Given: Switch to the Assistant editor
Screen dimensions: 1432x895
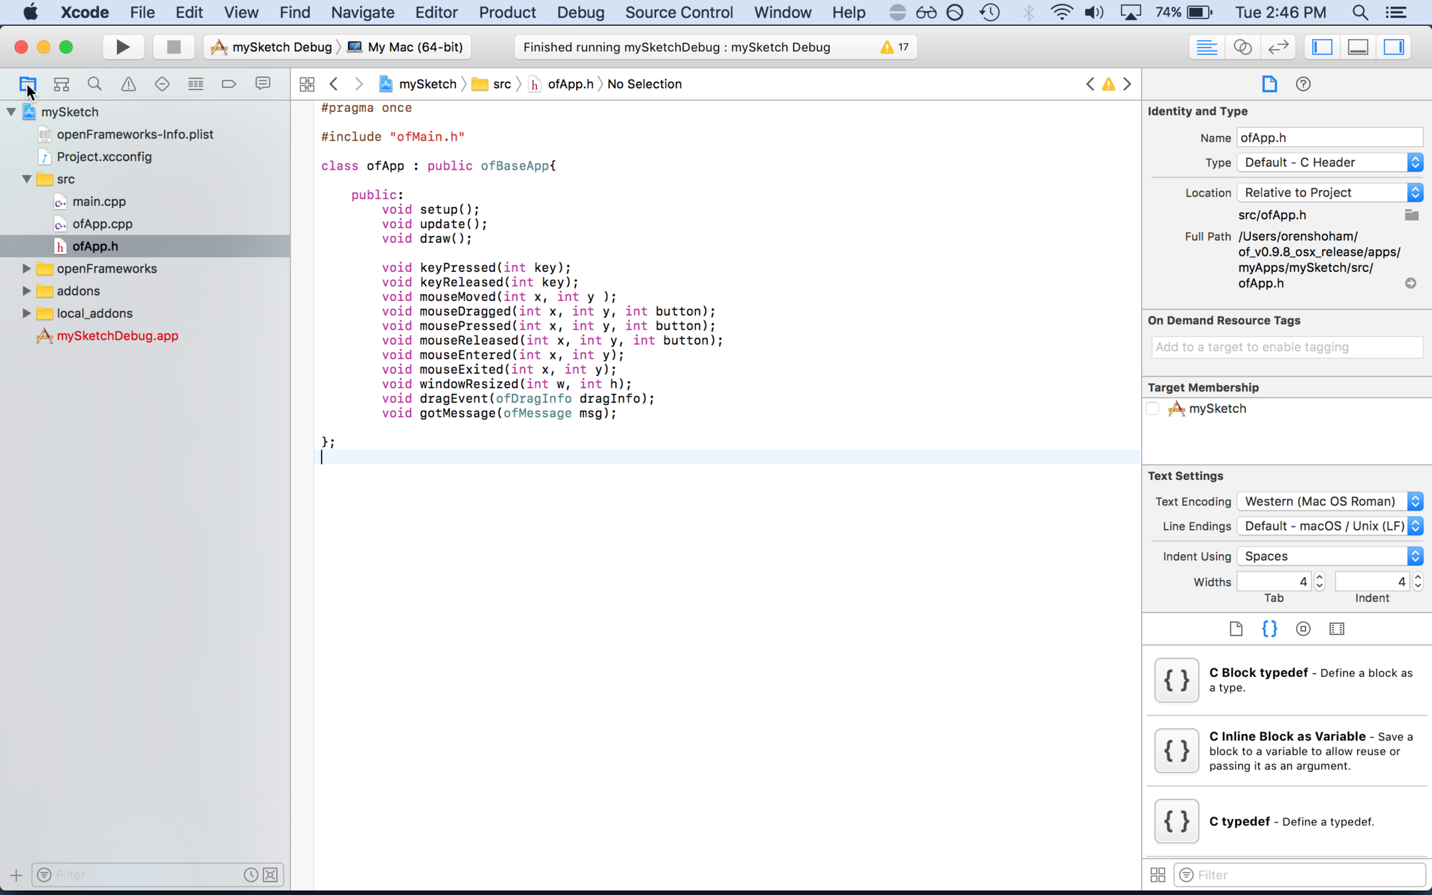Looking at the screenshot, I should pyautogui.click(x=1242, y=47).
